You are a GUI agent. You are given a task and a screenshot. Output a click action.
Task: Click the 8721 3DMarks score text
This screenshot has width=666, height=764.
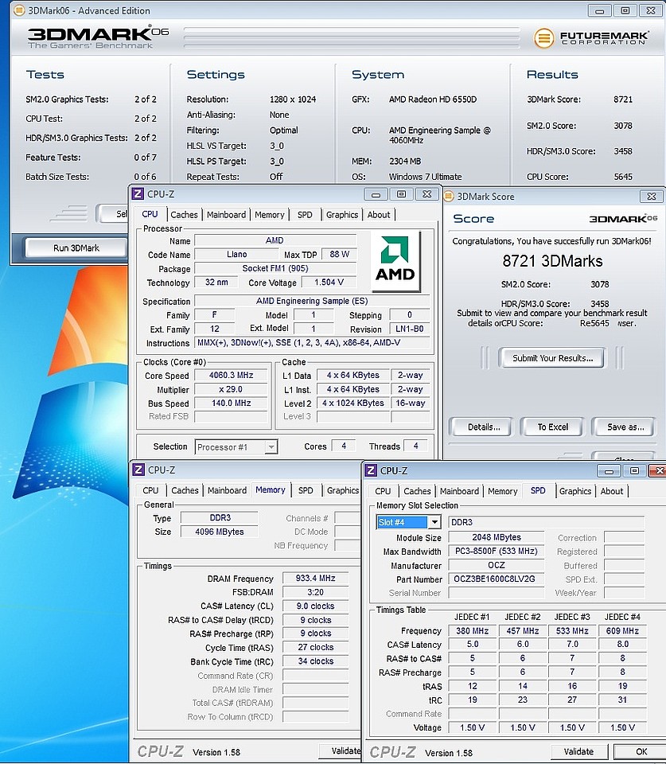(552, 261)
